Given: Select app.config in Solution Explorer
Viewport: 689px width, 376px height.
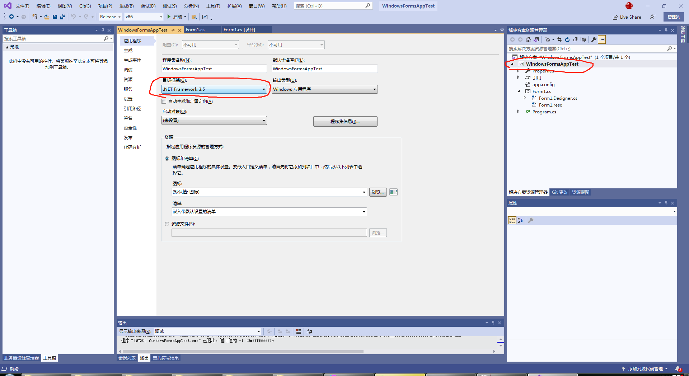Looking at the screenshot, I should (x=543, y=85).
